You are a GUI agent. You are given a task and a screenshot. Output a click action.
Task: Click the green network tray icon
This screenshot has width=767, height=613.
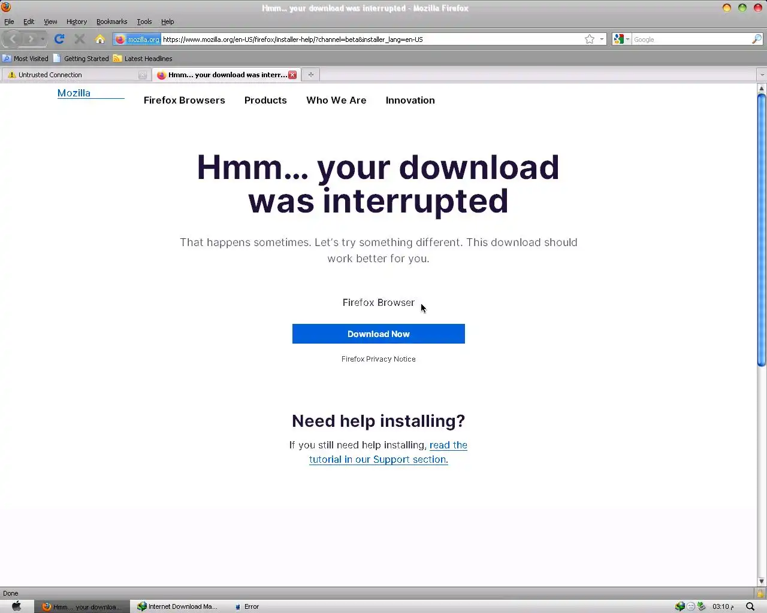coord(701,606)
